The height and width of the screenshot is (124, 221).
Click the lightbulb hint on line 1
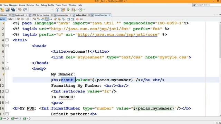pyautogui.click(x=3, y=23)
